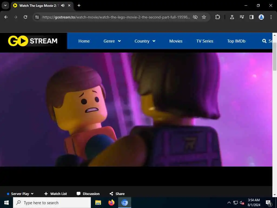Reload the current page
277x208 pixels.
coord(25,17)
